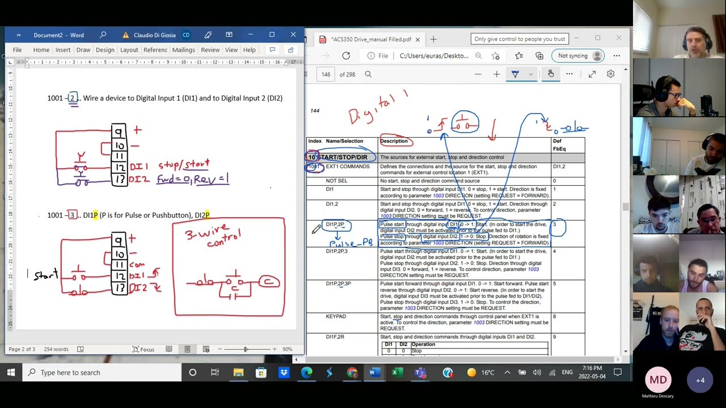Toggle Focus mode in Word
This screenshot has height=408, width=726.
click(143, 349)
